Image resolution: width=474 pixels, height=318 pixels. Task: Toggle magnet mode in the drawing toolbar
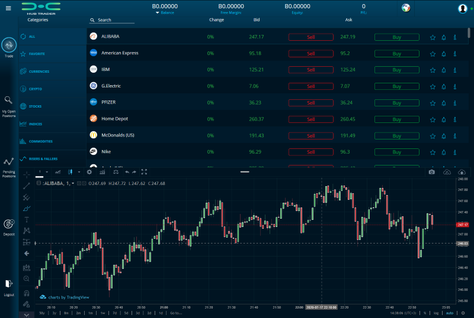pos(27,293)
